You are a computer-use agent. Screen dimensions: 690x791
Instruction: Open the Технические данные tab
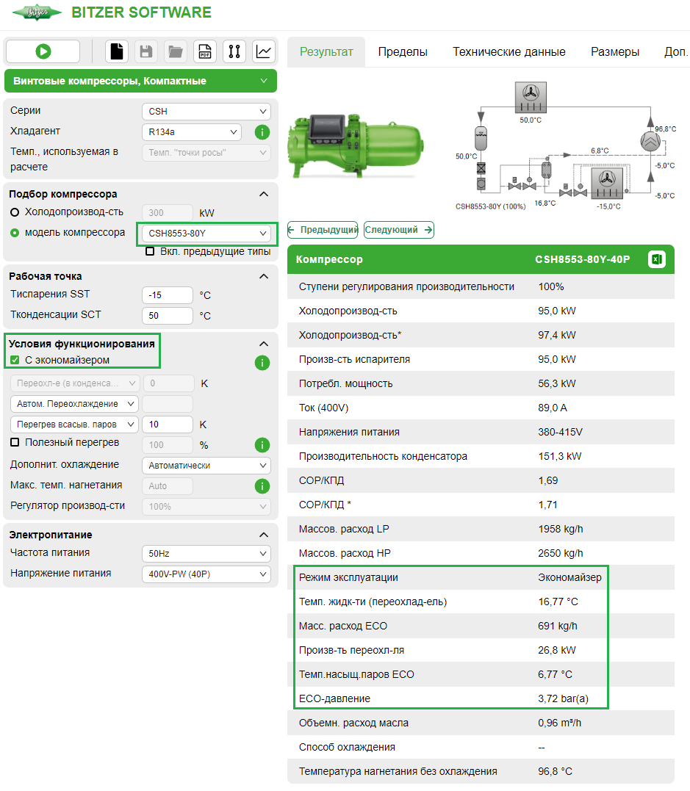tap(509, 51)
